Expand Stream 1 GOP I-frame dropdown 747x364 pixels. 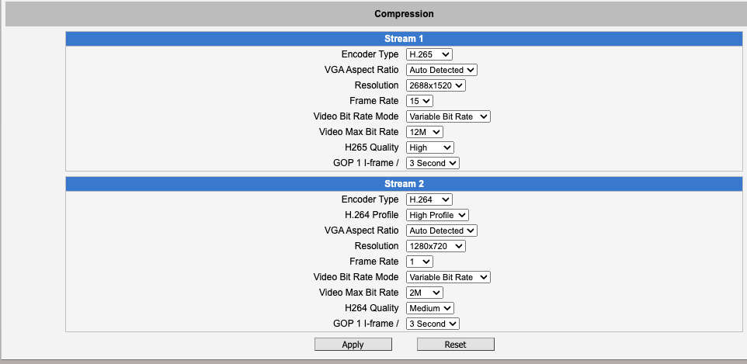[433, 163]
